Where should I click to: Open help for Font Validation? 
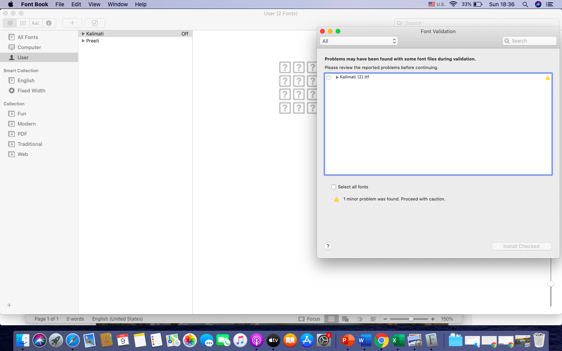[x=328, y=246]
